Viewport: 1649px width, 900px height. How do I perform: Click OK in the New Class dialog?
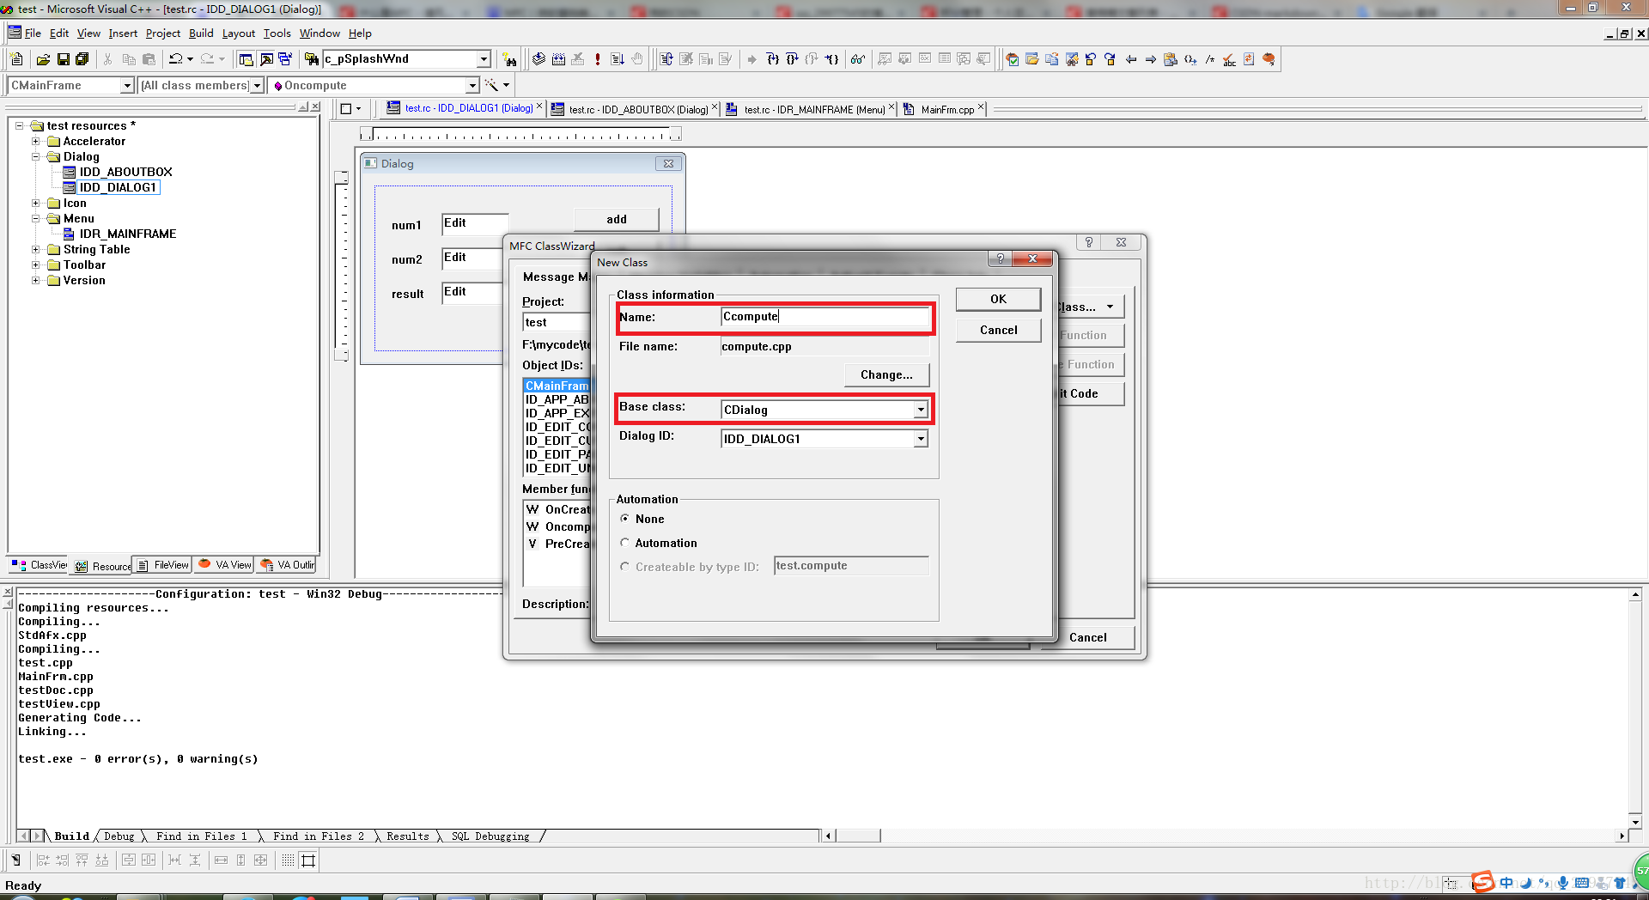998,299
